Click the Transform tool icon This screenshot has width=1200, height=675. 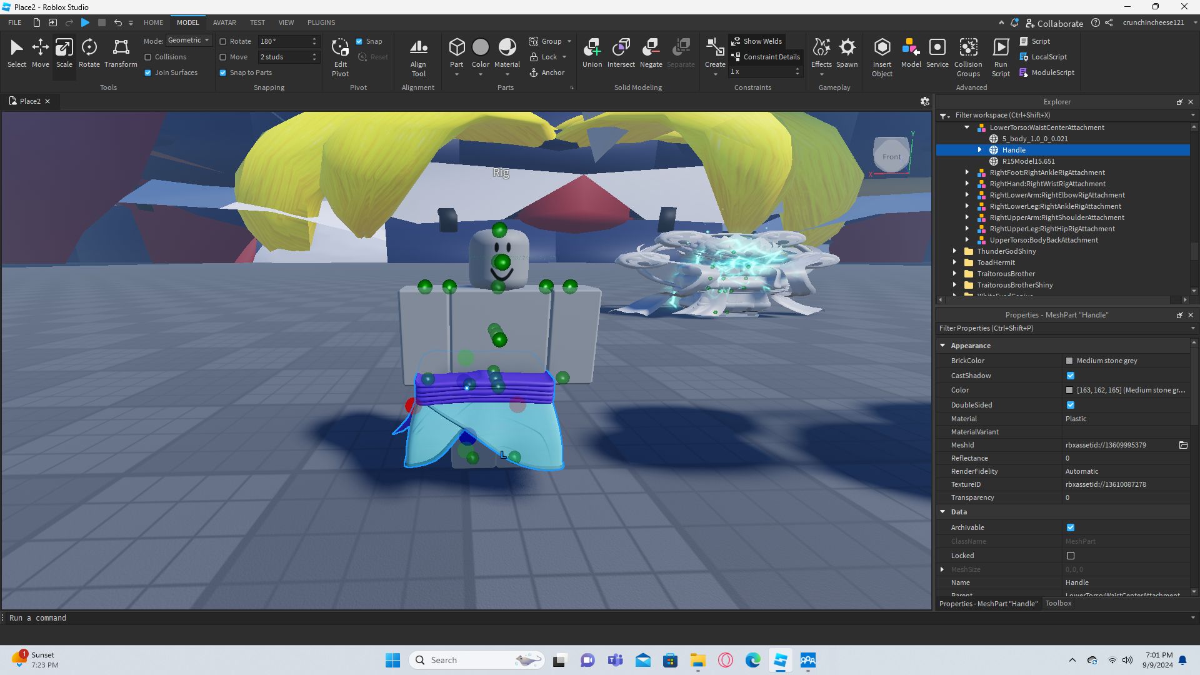(121, 53)
